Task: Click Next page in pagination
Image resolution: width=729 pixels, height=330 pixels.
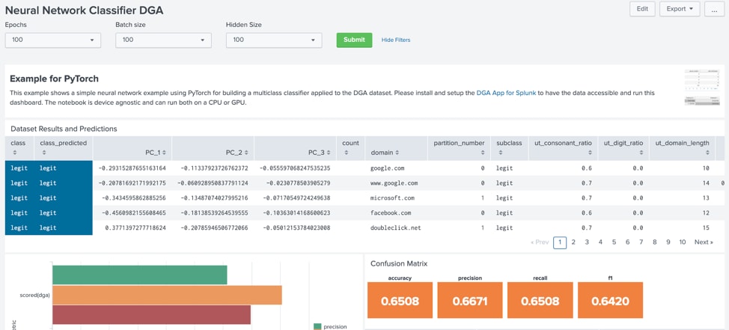Action: pyautogui.click(x=704, y=242)
